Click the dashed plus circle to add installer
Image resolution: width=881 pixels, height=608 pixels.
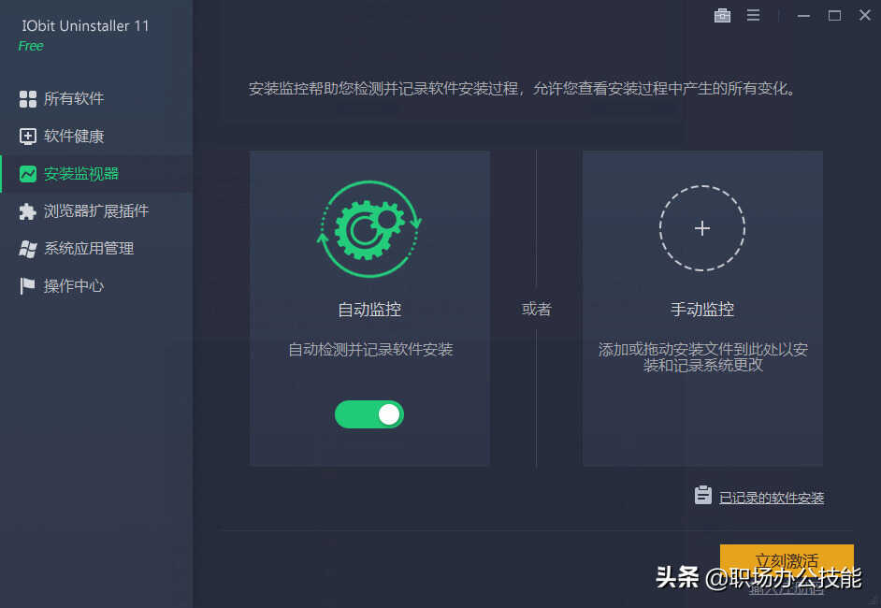coord(702,228)
